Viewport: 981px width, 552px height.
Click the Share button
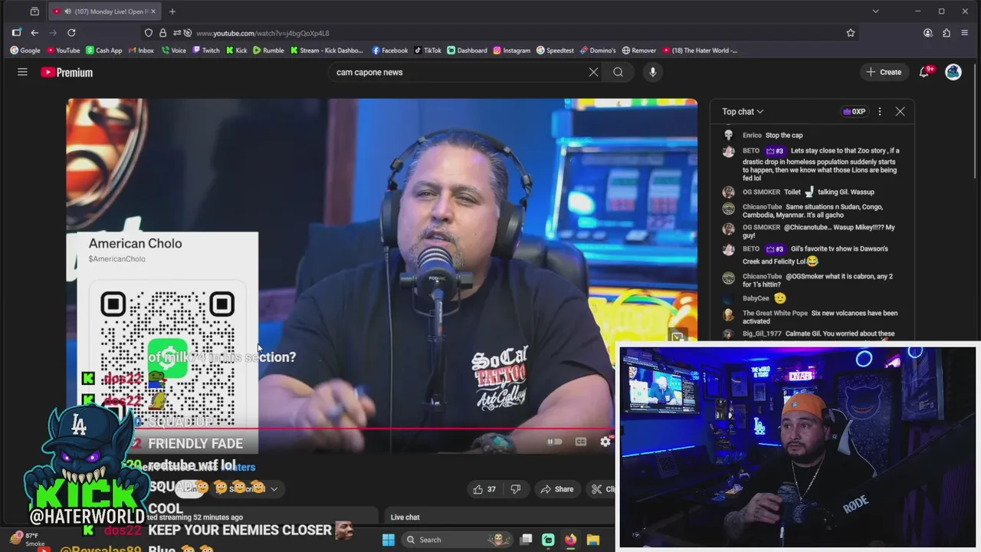557,489
